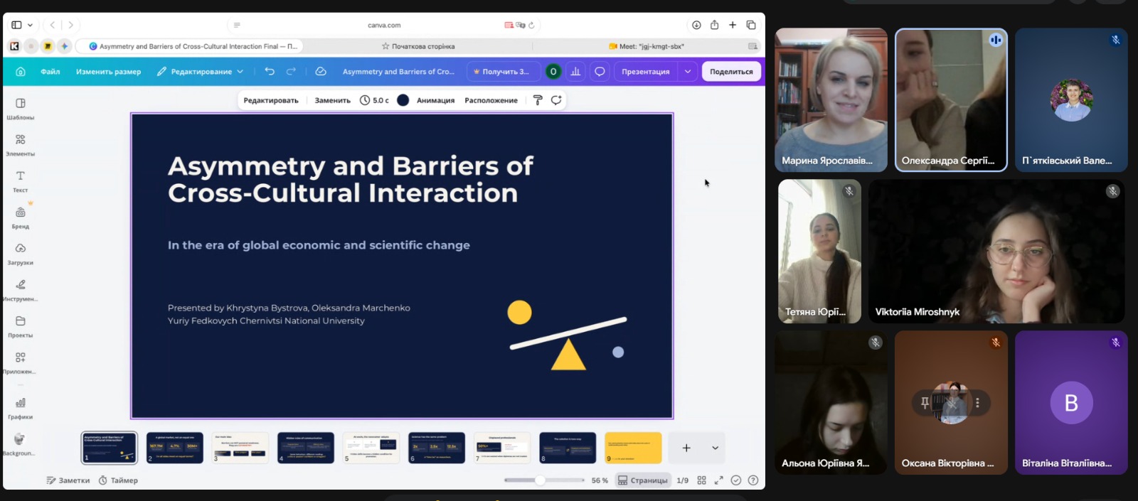
Task: Open the slide background color swatch
Action: click(x=403, y=100)
